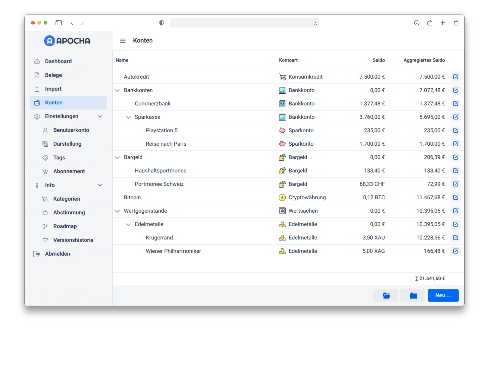Edit the Autokredit account
This screenshot has width=489, height=391.
[456, 77]
